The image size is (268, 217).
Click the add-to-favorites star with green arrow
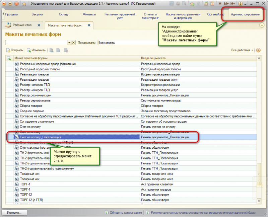(x=192, y=4)
